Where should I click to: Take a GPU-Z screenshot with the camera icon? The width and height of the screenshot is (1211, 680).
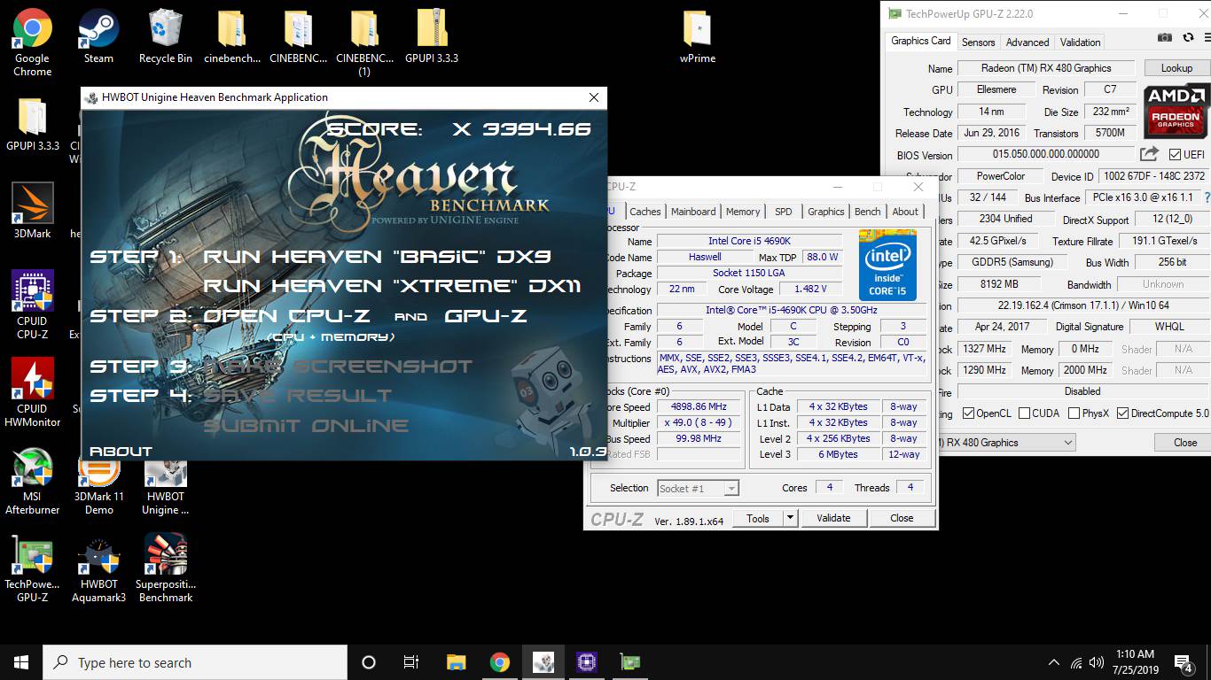[1165, 38]
